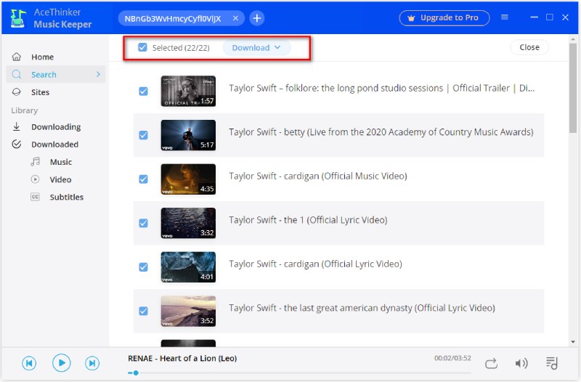Viewport: 581px width, 382px height.
Task: Click the Close button in selection bar
Action: coord(529,47)
